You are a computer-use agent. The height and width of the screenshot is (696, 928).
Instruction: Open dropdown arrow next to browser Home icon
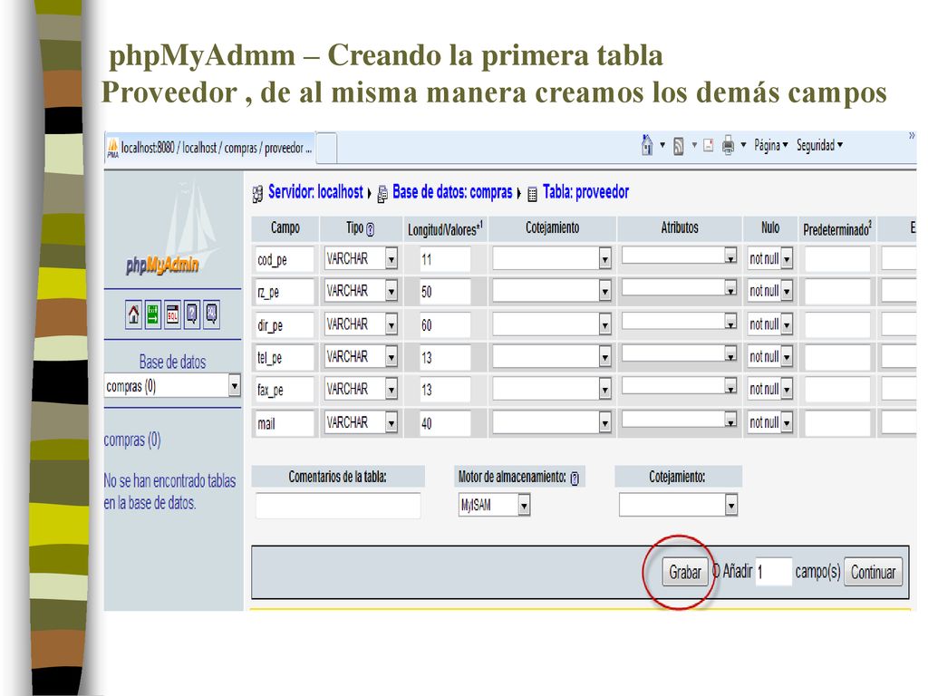tap(662, 145)
